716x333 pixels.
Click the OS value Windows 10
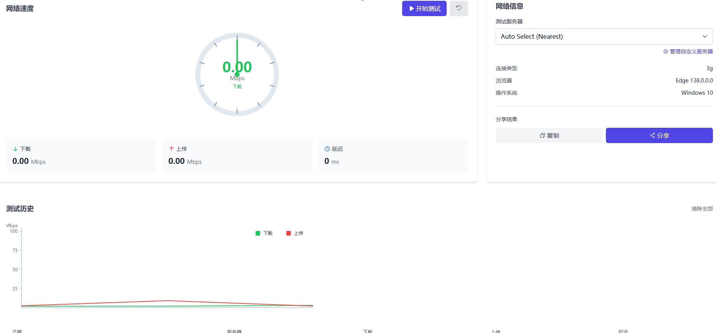point(697,93)
